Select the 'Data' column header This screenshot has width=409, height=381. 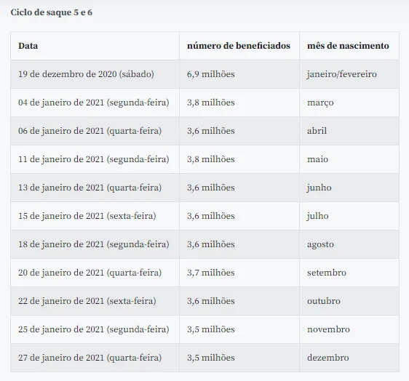point(95,46)
